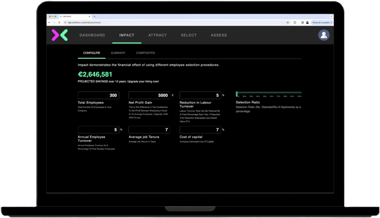
Task: Switch to the Composites tab
Action: pos(145,53)
